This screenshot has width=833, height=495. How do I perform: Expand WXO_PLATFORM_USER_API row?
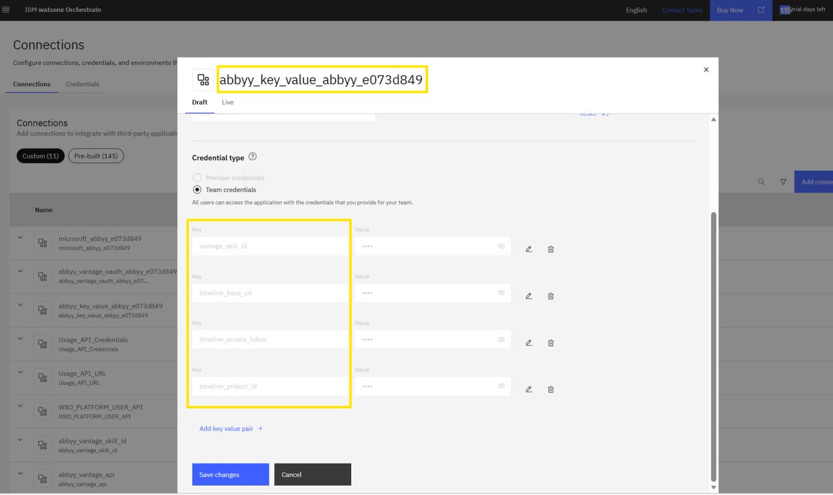click(20, 406)
